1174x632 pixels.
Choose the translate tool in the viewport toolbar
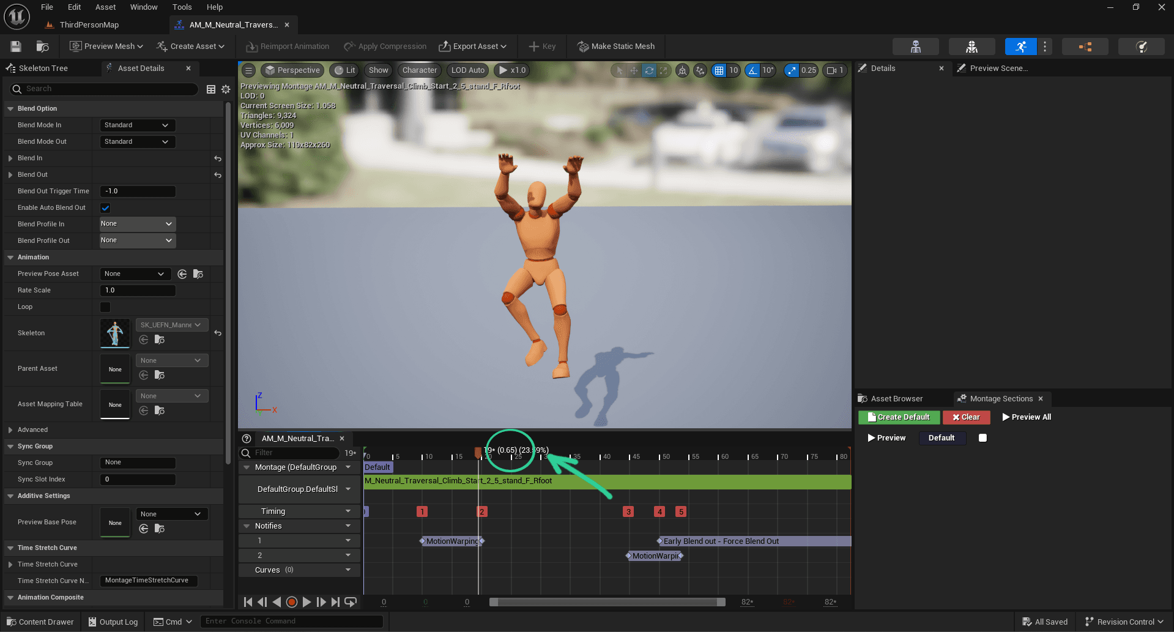click(634, 70)
